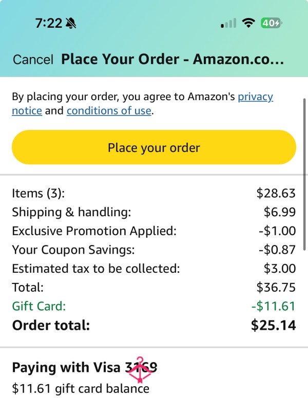Click the yellow Place your order button
Screen dimensions: 308x398
pos(154,147)
